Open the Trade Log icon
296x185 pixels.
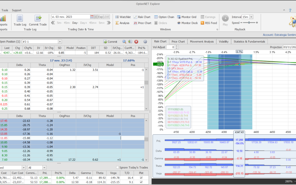(x=20, y=19)
